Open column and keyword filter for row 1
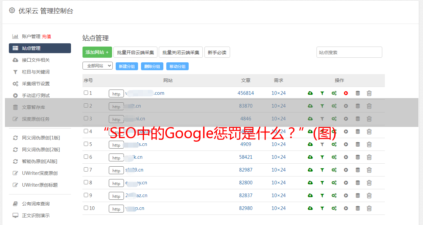Viewport: 423px width, 225px height. tap(322, 93)
